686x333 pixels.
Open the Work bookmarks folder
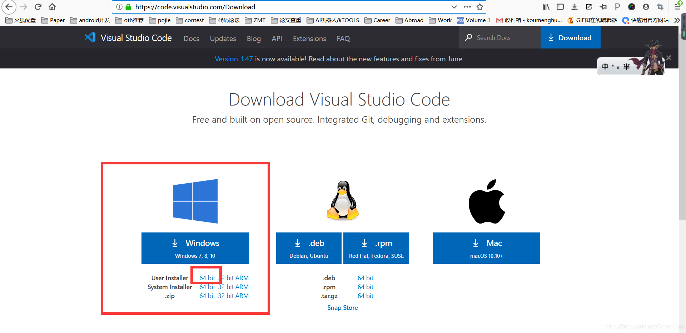pyautogui.click(x=440, y=20)
